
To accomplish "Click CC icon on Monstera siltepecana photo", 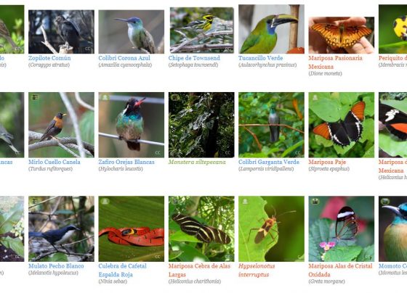I will pos(227,153).
